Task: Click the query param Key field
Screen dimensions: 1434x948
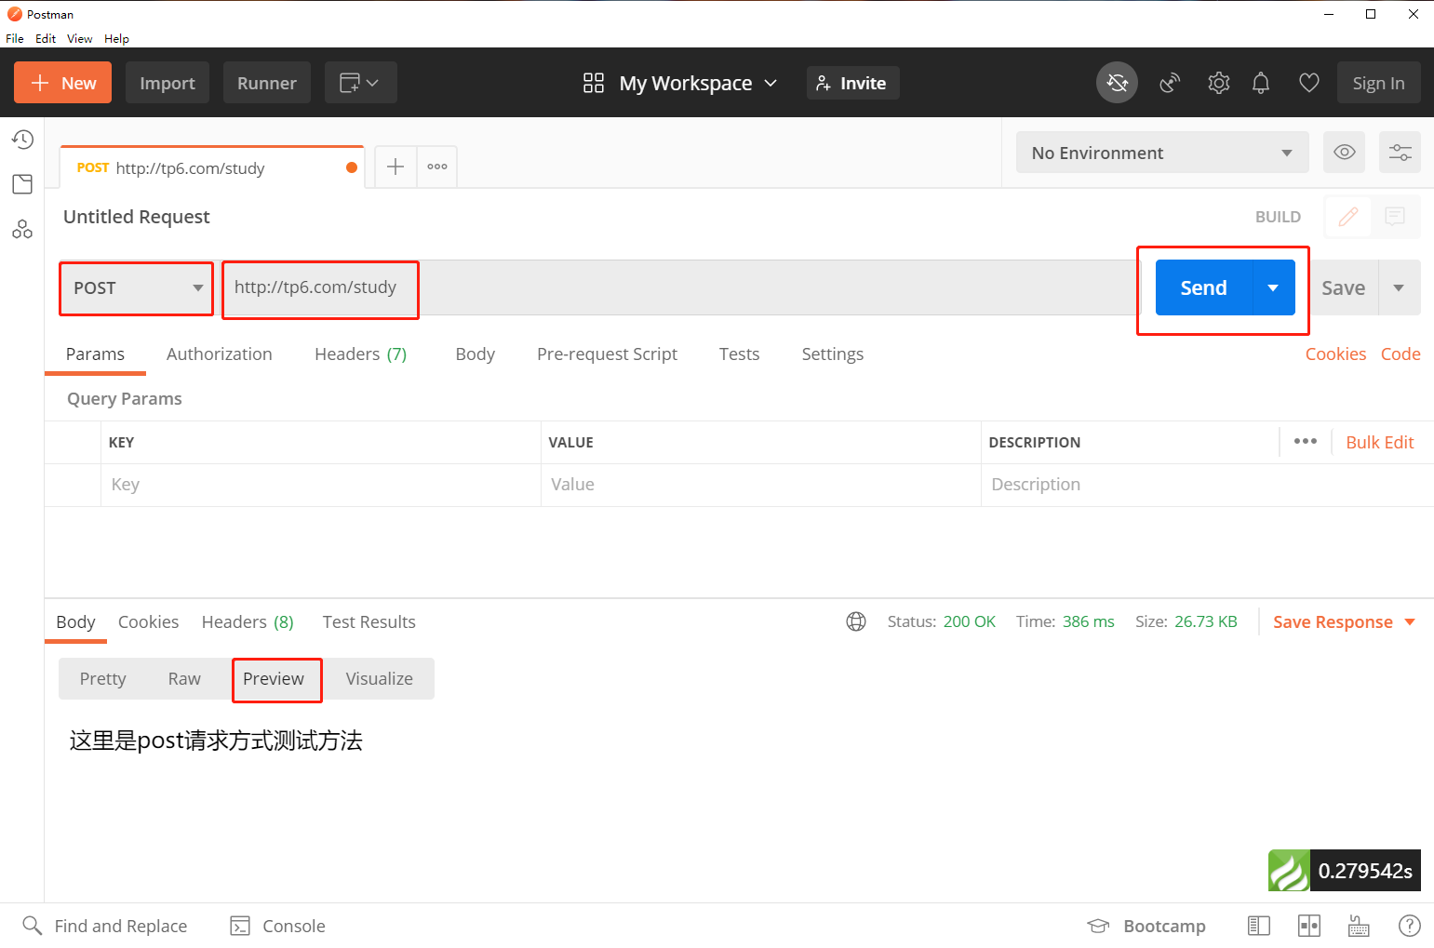Action: [x=321, y=485]
